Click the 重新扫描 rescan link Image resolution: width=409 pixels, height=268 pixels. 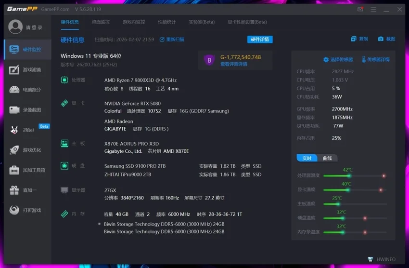pyautogui.click(x=172, y=40)
